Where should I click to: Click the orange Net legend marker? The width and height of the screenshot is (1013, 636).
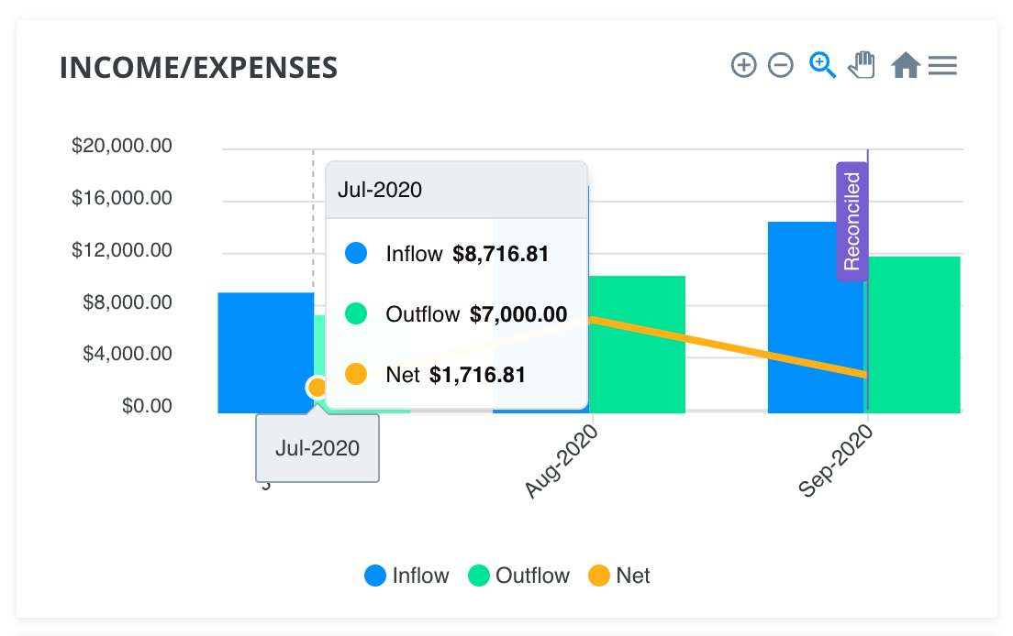pyautogui.click(x=599, y=576)
